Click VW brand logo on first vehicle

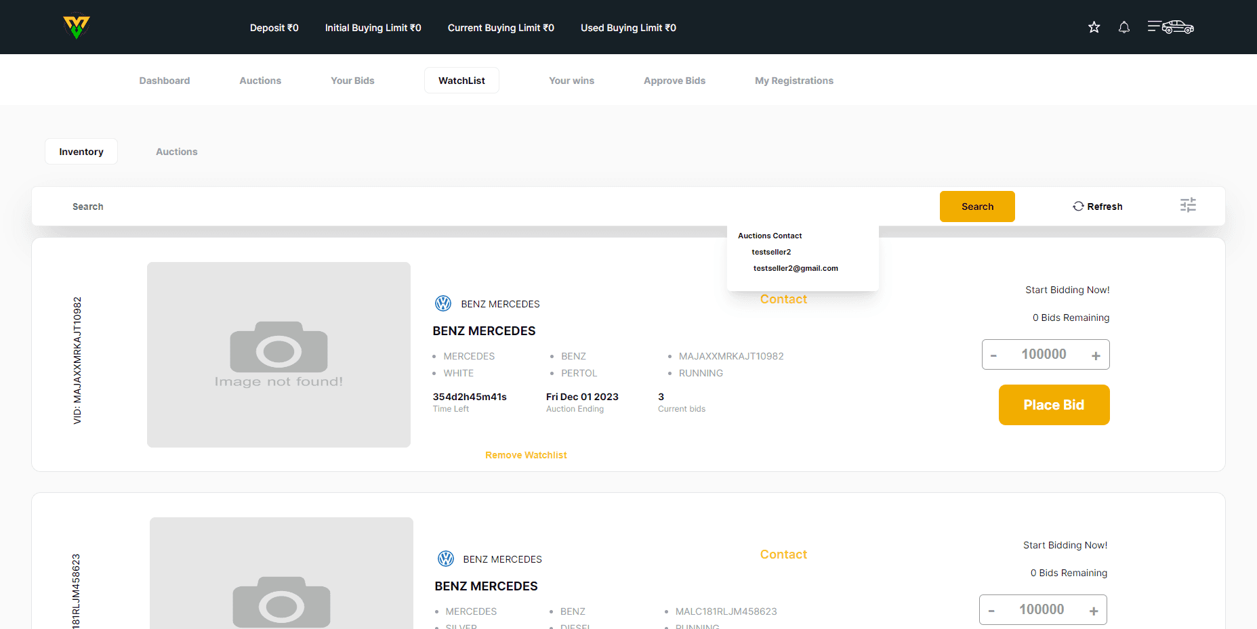coord(443,303)
